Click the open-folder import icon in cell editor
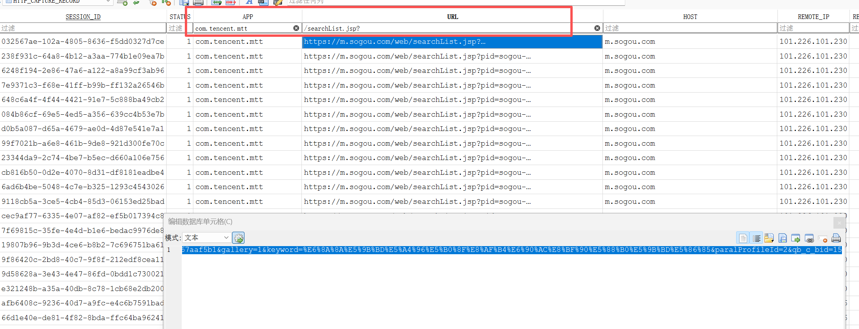 point(769,238)
